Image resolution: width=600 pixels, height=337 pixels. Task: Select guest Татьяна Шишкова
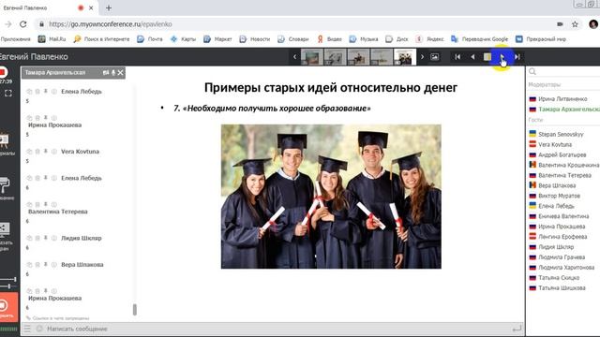pyautogui.click(x=562, y=288)
